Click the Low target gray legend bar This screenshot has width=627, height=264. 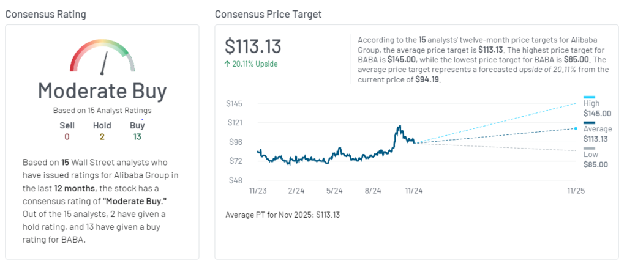(589, 148)
